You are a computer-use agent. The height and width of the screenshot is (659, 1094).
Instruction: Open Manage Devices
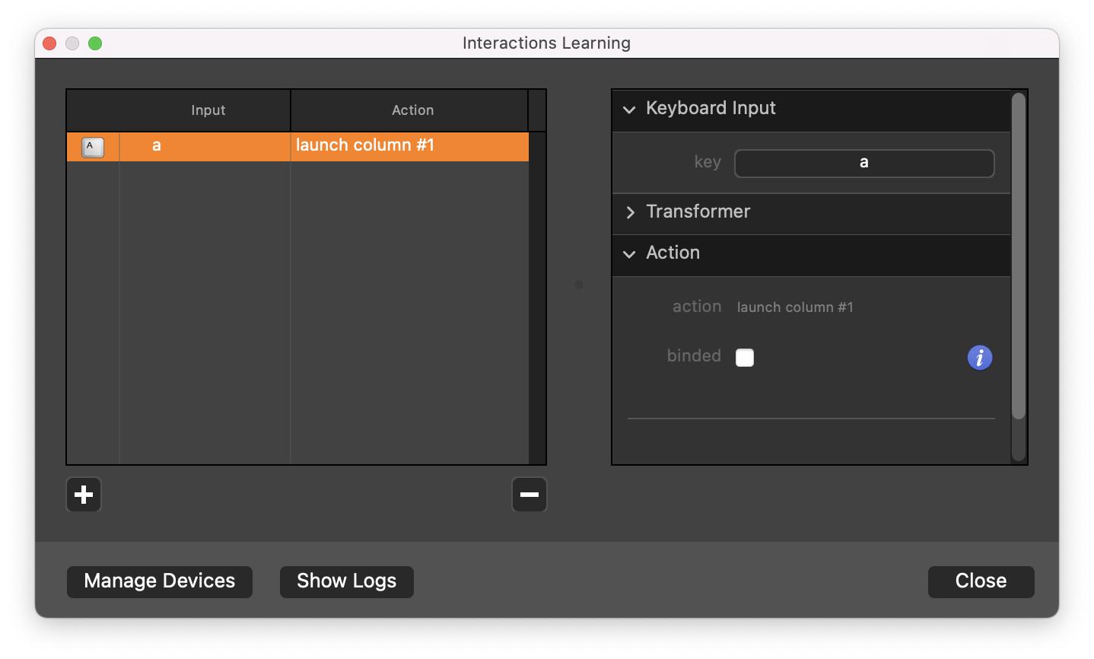coord(160,581)
